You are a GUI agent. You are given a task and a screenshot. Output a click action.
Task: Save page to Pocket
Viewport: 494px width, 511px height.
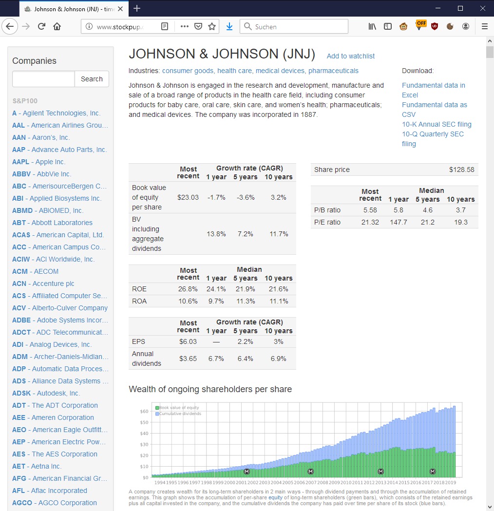(x=198, y=27)
